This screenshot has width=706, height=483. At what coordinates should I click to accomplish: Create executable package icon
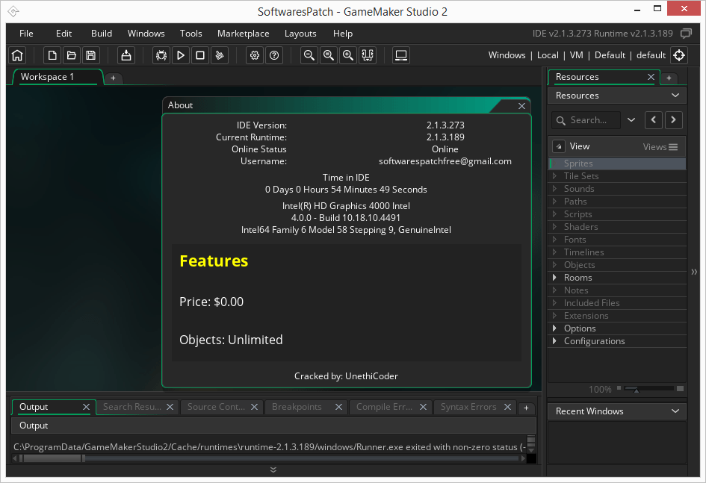pos(126,55)
